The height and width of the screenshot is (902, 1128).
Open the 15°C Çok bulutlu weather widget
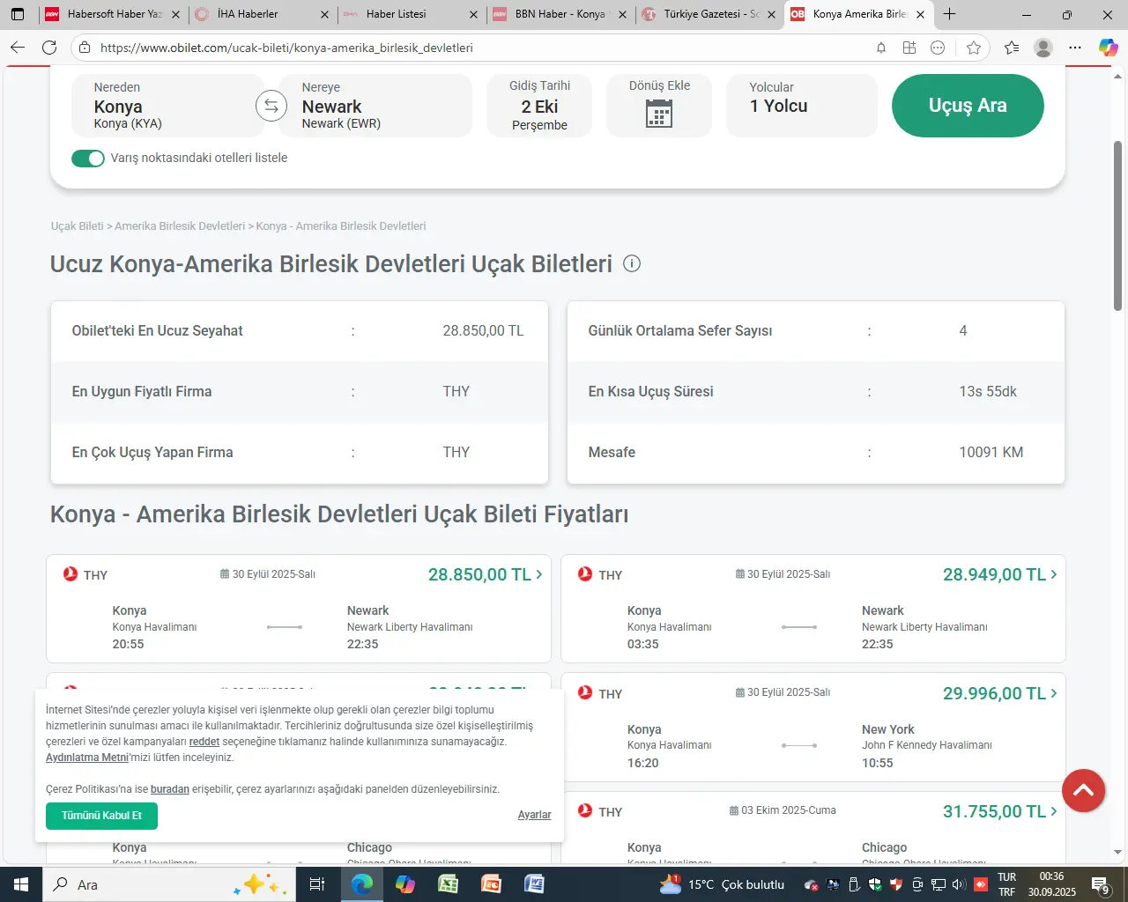coord(723,884)
